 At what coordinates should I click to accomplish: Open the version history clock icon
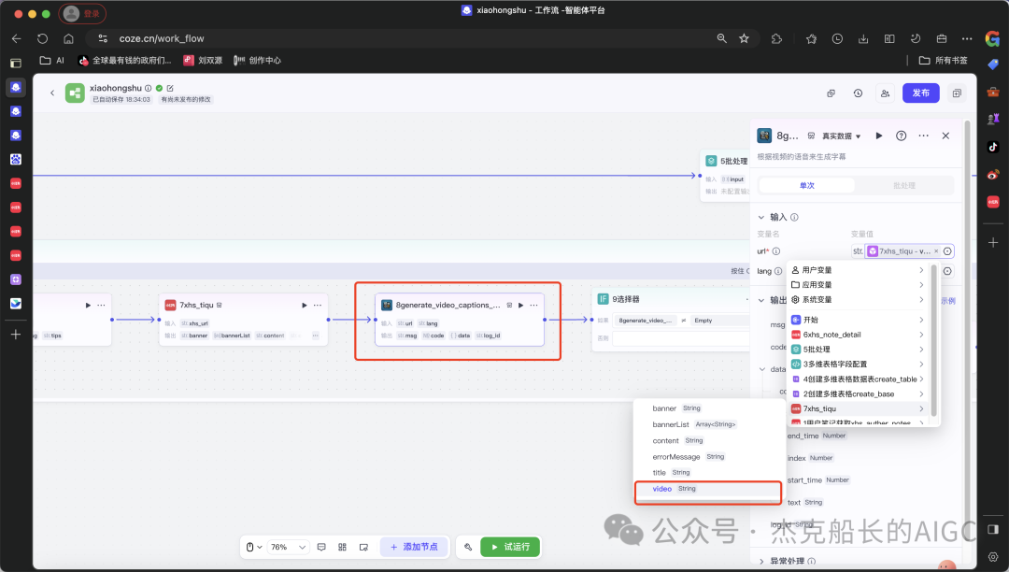[858, 93]
